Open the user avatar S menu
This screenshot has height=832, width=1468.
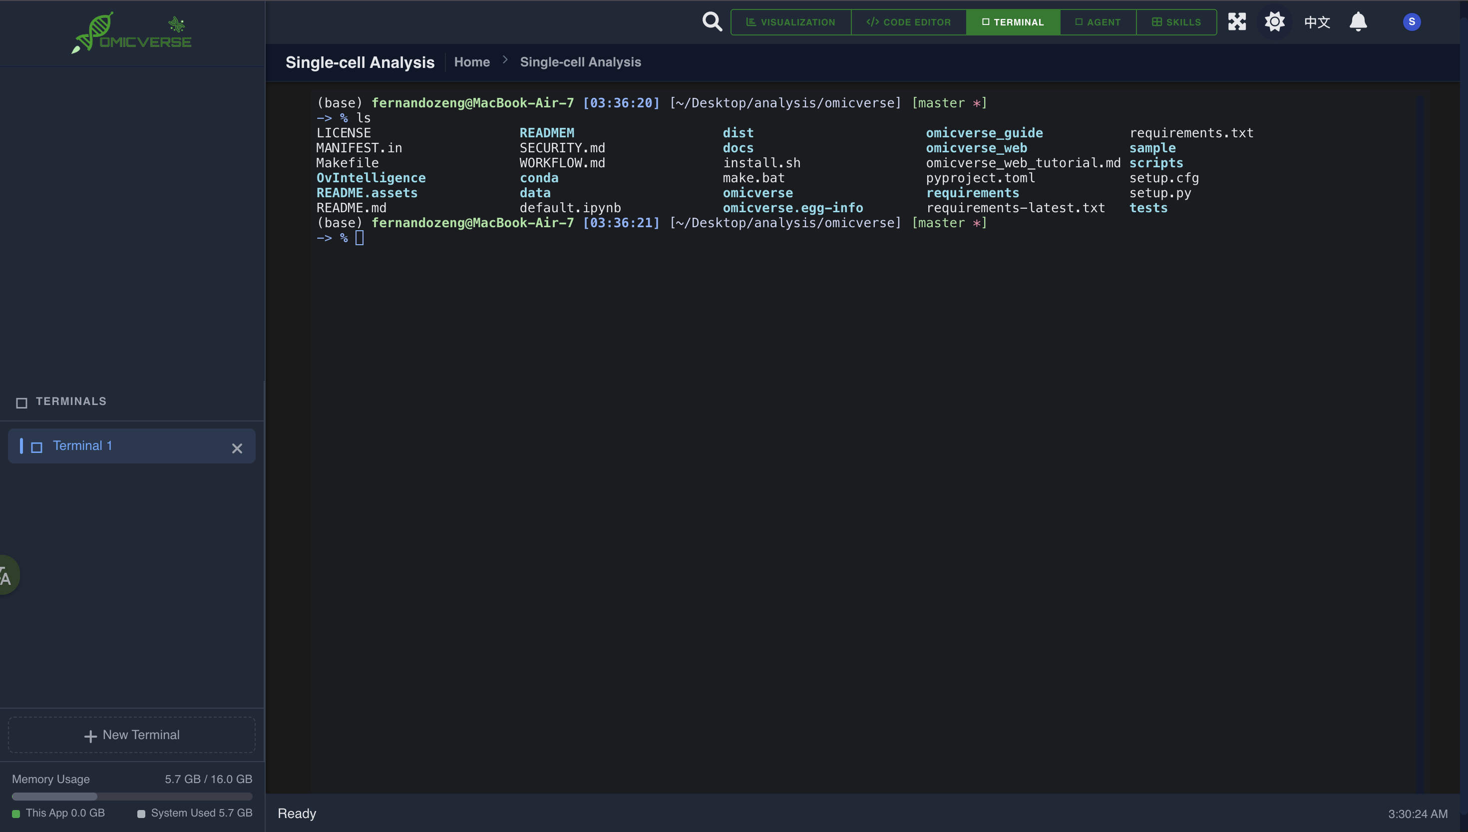(x=1412, y=21)
